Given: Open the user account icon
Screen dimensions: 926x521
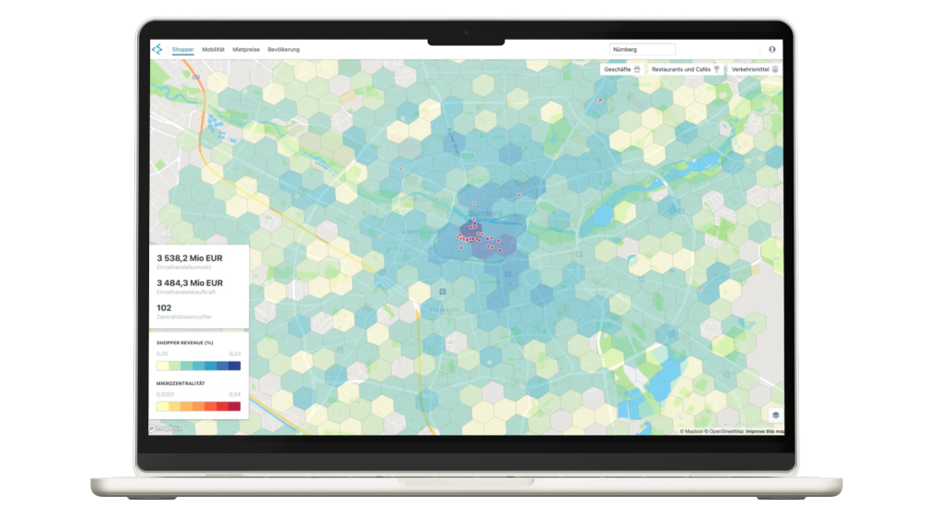Looking at the screenshot, I should tap(772, 50).
